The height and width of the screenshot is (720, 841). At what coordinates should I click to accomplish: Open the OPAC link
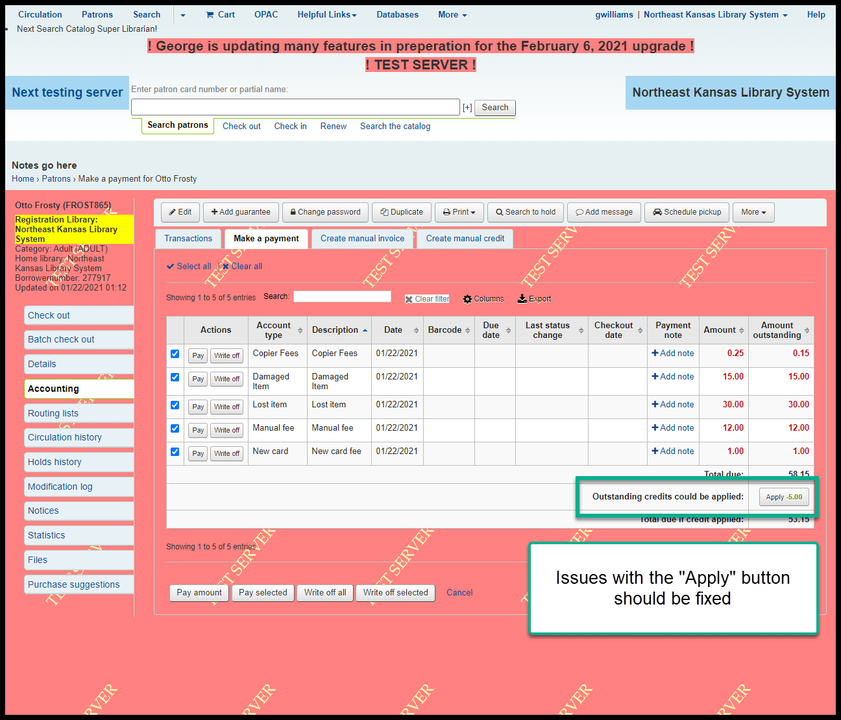[x=266, y=14]
